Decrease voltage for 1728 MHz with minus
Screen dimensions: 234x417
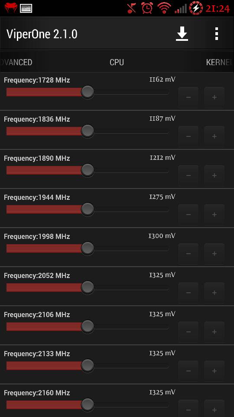point(188,97)
